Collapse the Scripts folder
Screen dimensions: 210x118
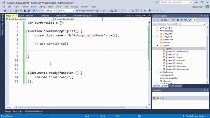(157, 46)
